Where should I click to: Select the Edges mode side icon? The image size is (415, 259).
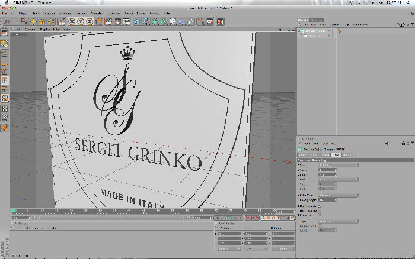[5, 80]
